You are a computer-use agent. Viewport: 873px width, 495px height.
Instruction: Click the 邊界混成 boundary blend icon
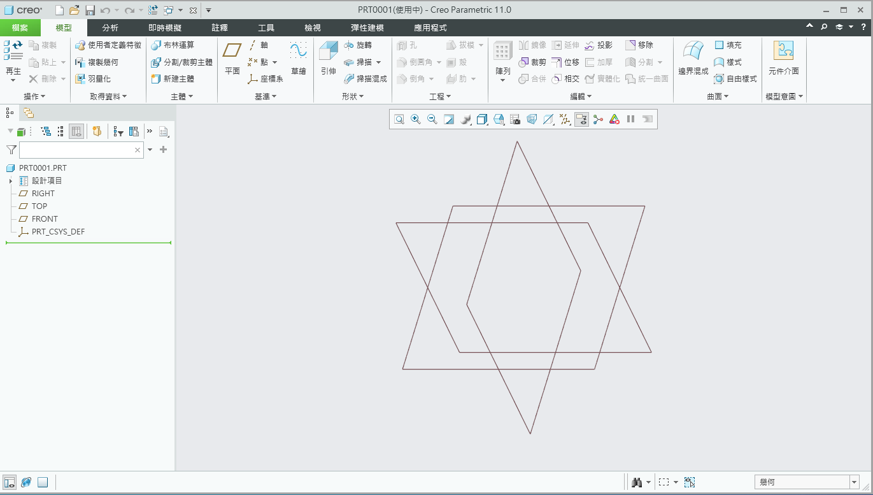point(693,57)
